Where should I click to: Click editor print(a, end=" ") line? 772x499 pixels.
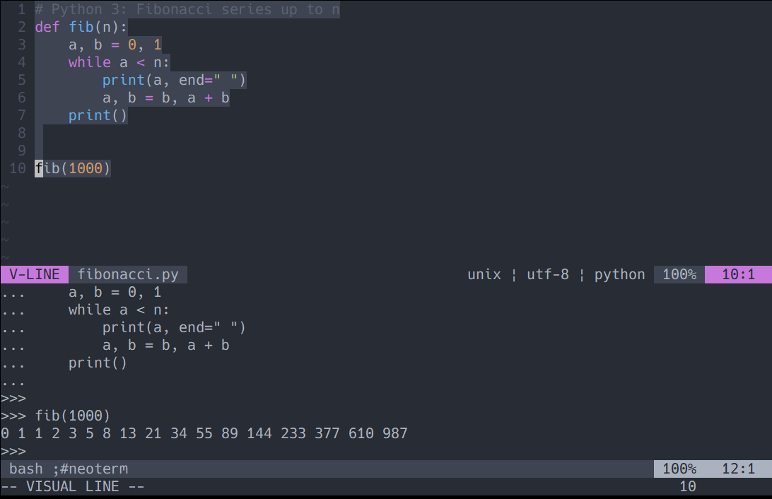tap(174, 80)
